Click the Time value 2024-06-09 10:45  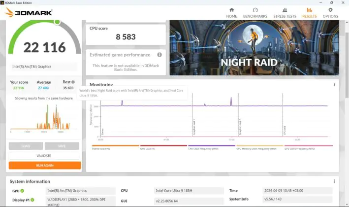tap(297, 191)
